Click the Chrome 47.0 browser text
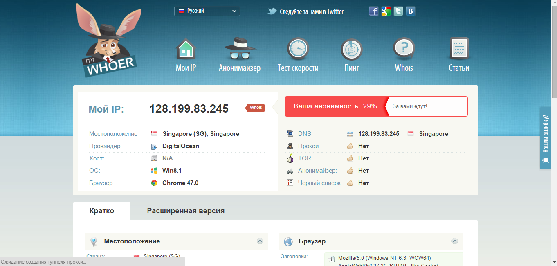 pyautogui.click(x=180, y=183)
